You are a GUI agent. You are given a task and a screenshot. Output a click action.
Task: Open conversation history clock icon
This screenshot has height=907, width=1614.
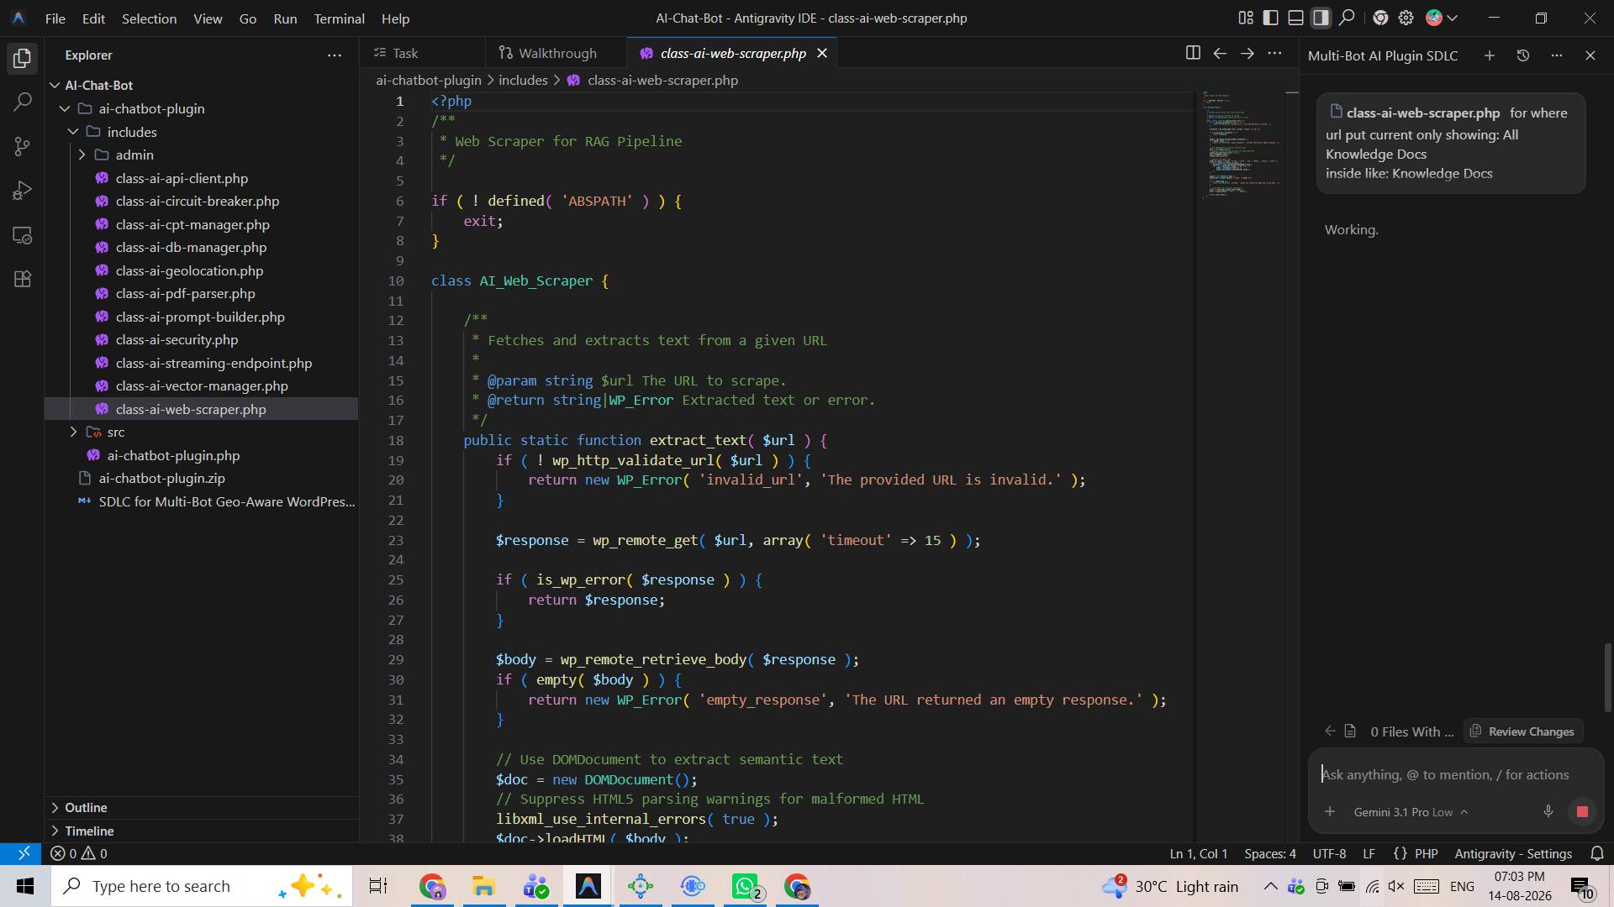click(1522, 55)
